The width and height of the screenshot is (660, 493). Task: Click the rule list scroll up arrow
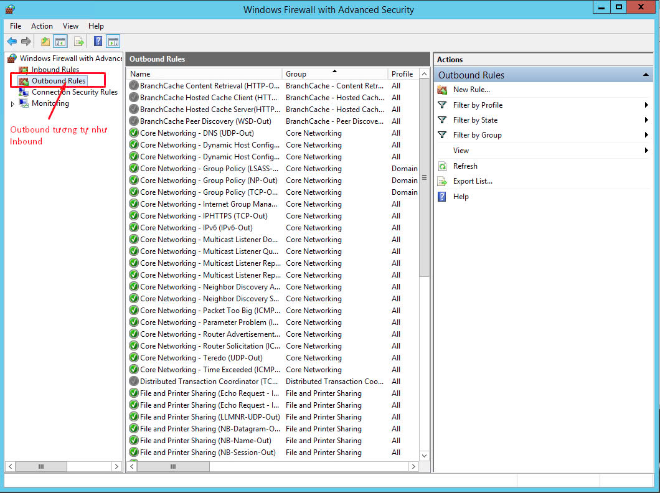click(424, 73)
